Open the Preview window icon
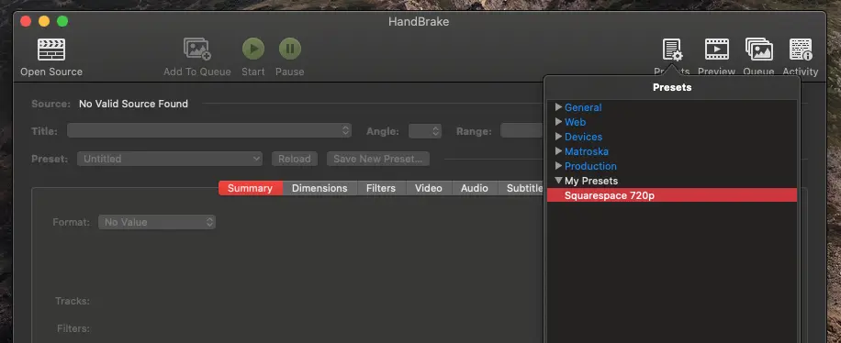The width and height of the screenshot is (841, 343). point(716,50)
